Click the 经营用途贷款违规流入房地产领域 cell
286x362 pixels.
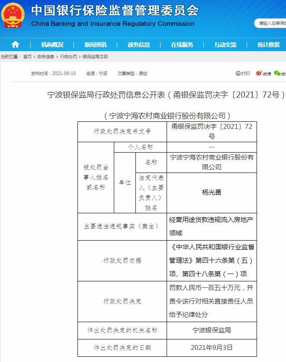(212, 226)
